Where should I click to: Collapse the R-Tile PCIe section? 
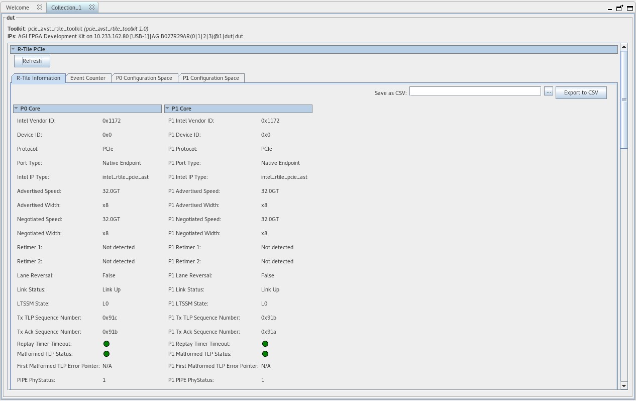coord(13,49)
